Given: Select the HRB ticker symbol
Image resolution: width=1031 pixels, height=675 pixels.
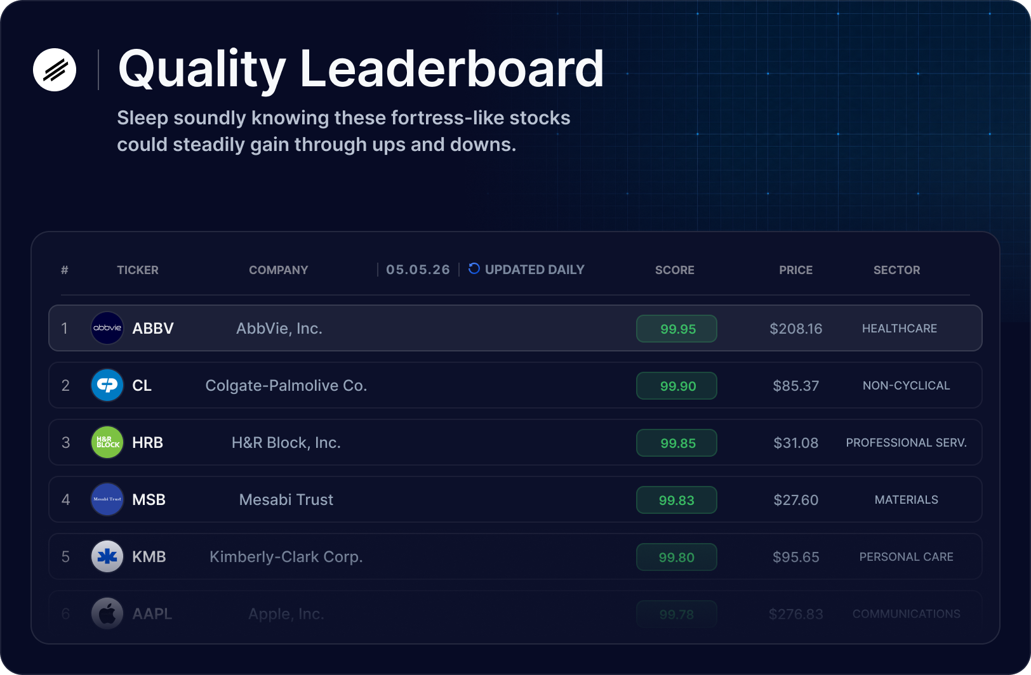Looking at the screenshot, I should click(x=148, y=443).
